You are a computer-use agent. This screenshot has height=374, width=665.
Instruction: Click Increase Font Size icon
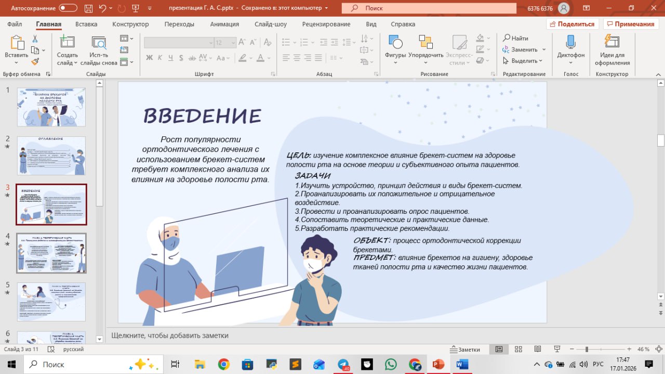coord(243,42)
